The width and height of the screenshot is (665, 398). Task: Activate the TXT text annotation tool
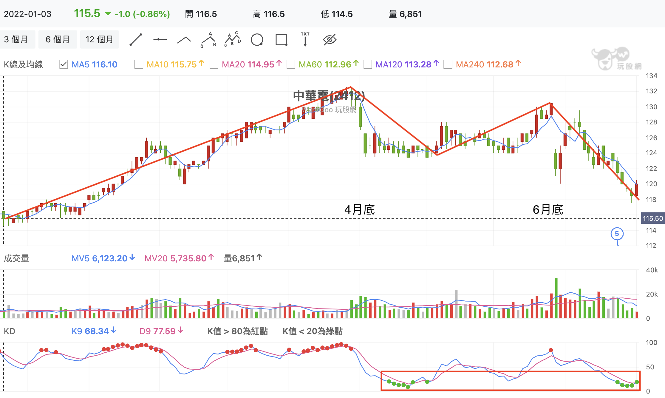305,39
